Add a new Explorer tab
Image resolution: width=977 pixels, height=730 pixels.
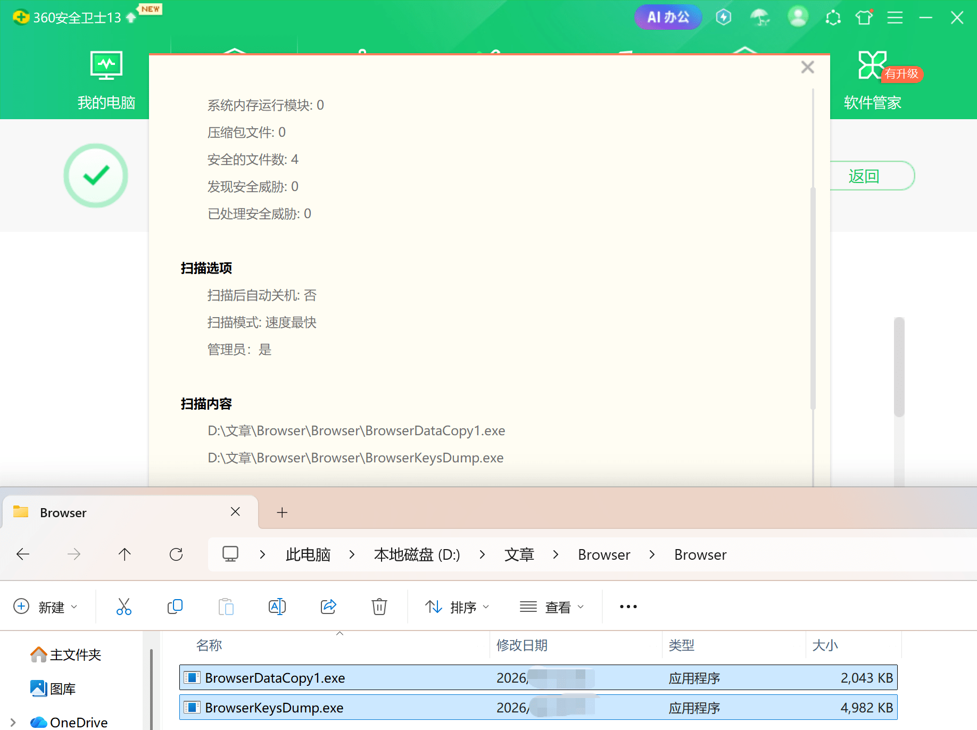coord(282,512)
